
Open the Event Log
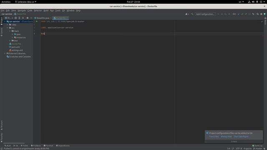click(257, 146)
